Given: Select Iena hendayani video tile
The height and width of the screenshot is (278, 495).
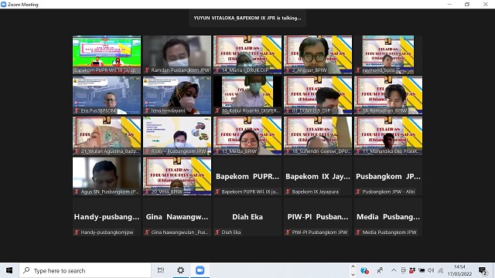Looking at the screenshot, I should click(x=177, y=95).
